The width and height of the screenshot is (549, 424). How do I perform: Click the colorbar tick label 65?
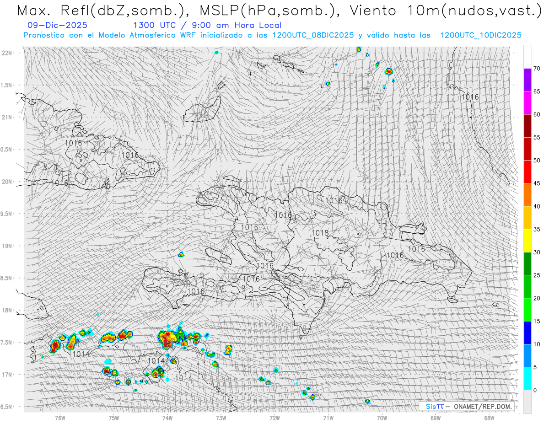click(537, 91)
